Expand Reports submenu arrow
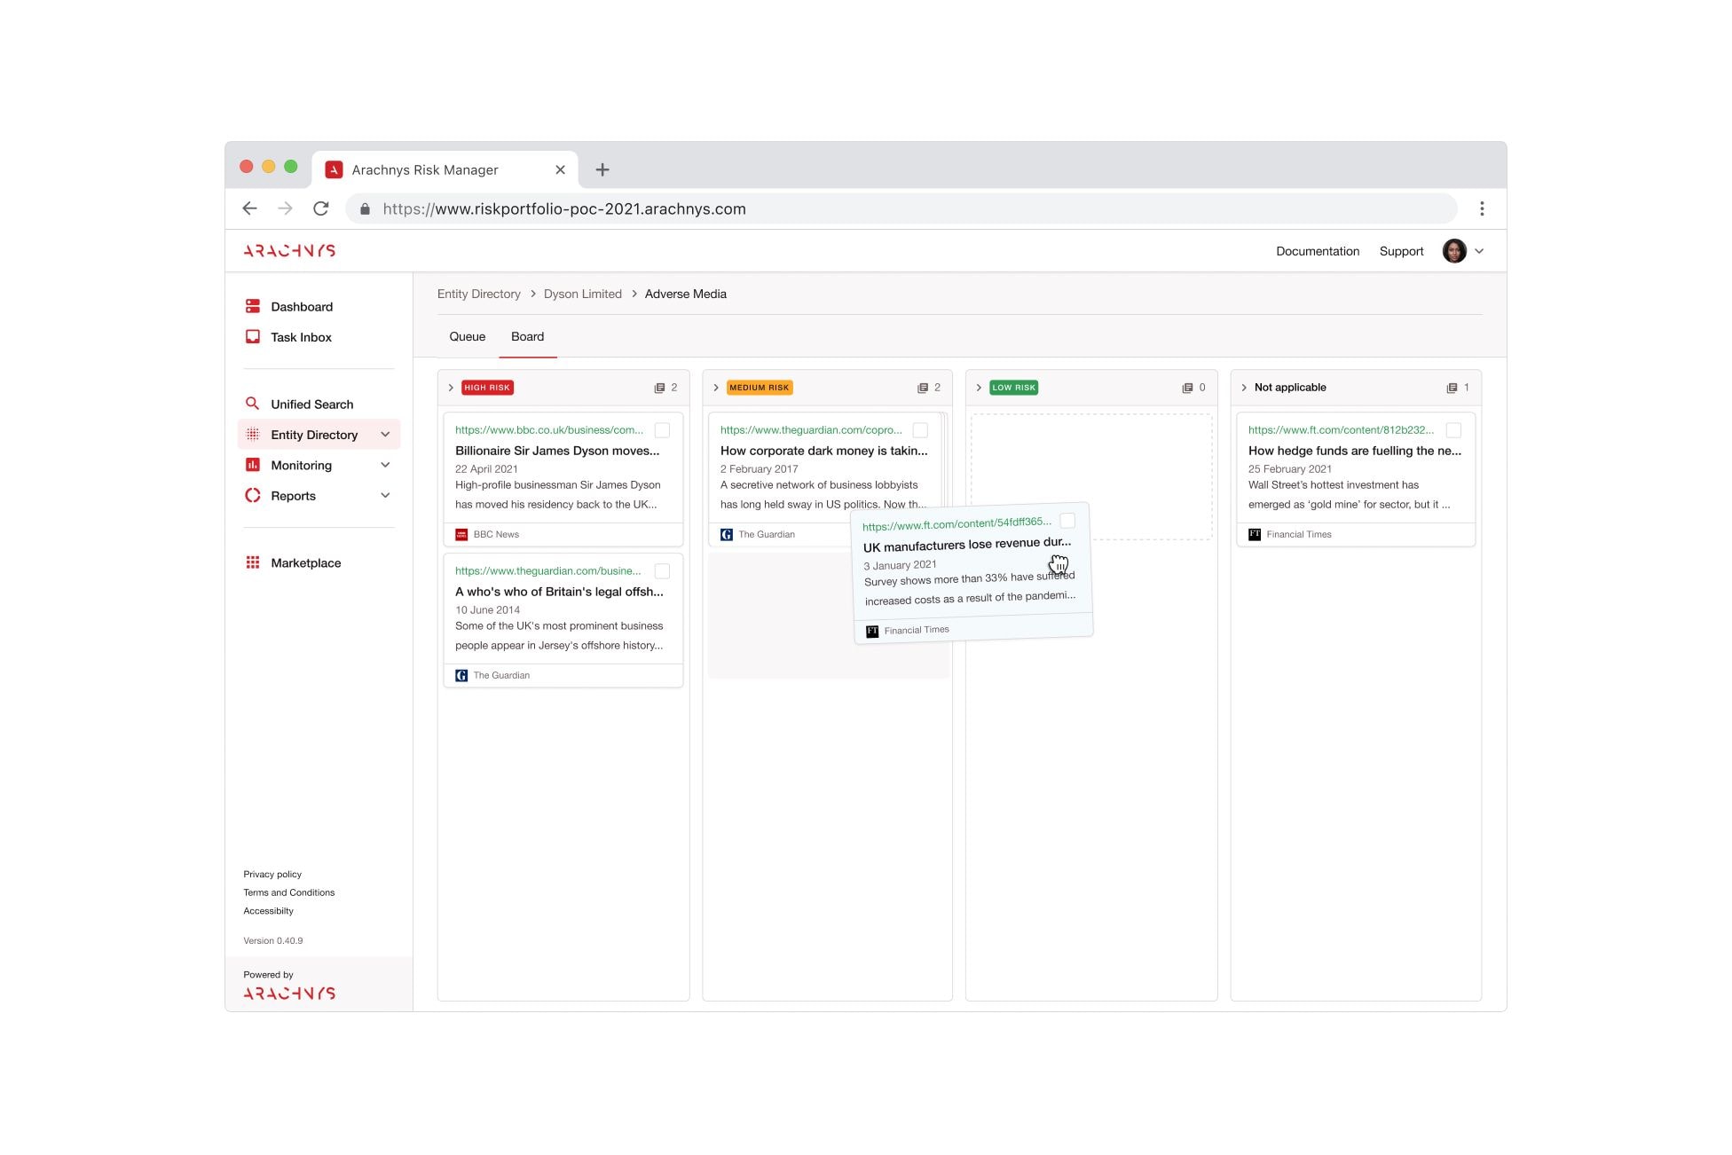The image size is (1732, 1155). 385,495
